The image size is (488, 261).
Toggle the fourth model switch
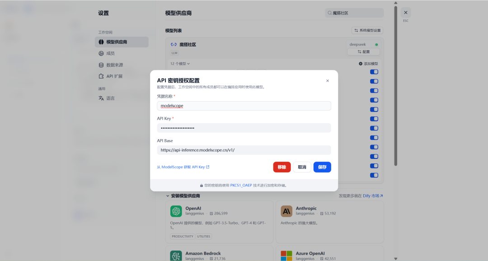tap(374, 100)
